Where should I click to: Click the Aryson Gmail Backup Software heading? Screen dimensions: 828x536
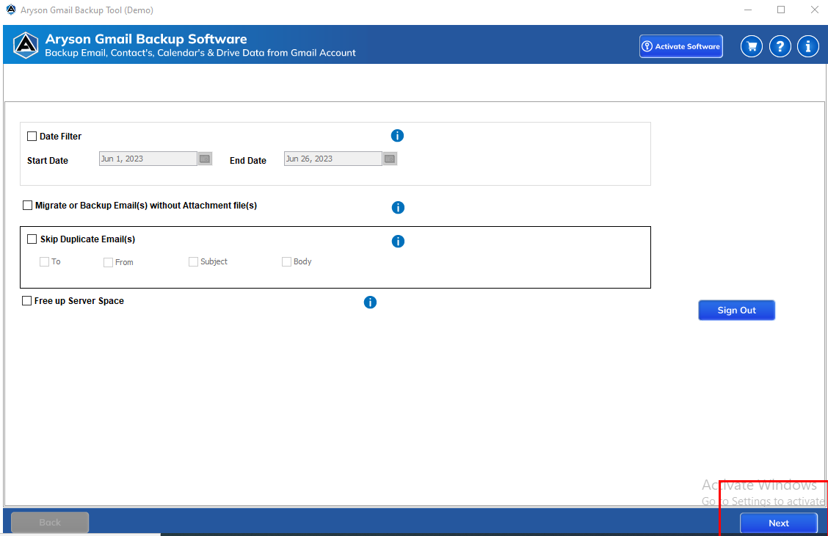pyautogui.click(x=146, y=39)
